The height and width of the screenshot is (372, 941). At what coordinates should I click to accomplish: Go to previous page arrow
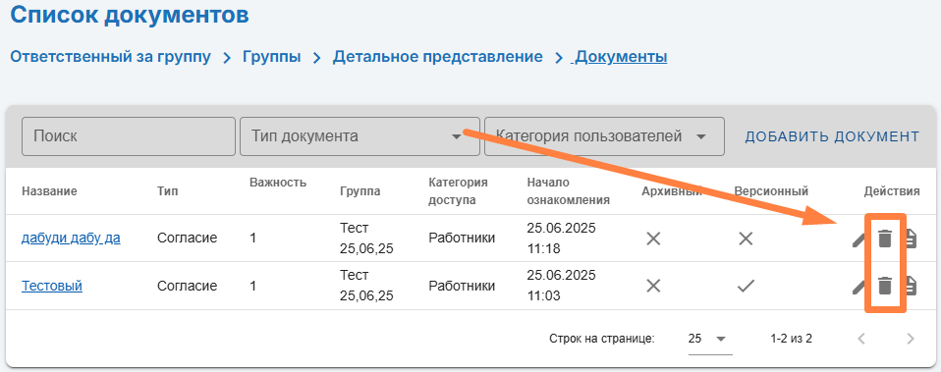pos(861,339)
